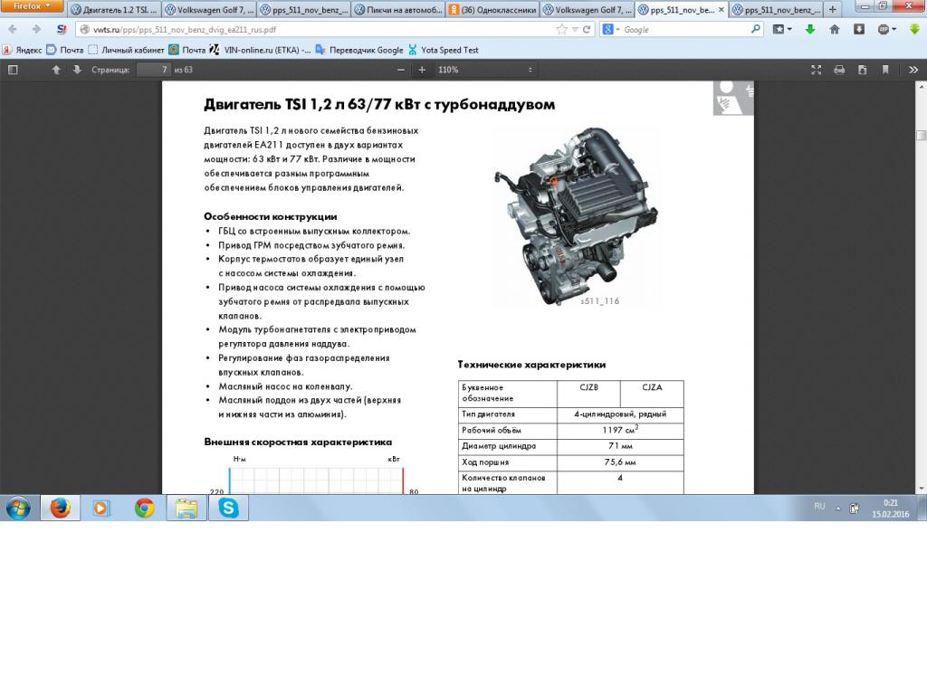Zoom out the PDF with minus button

[x=401, y=70]
